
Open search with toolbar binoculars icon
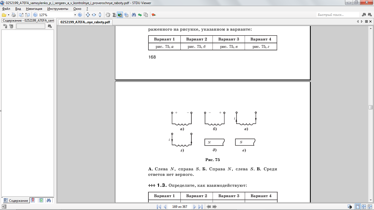point(134,15)
